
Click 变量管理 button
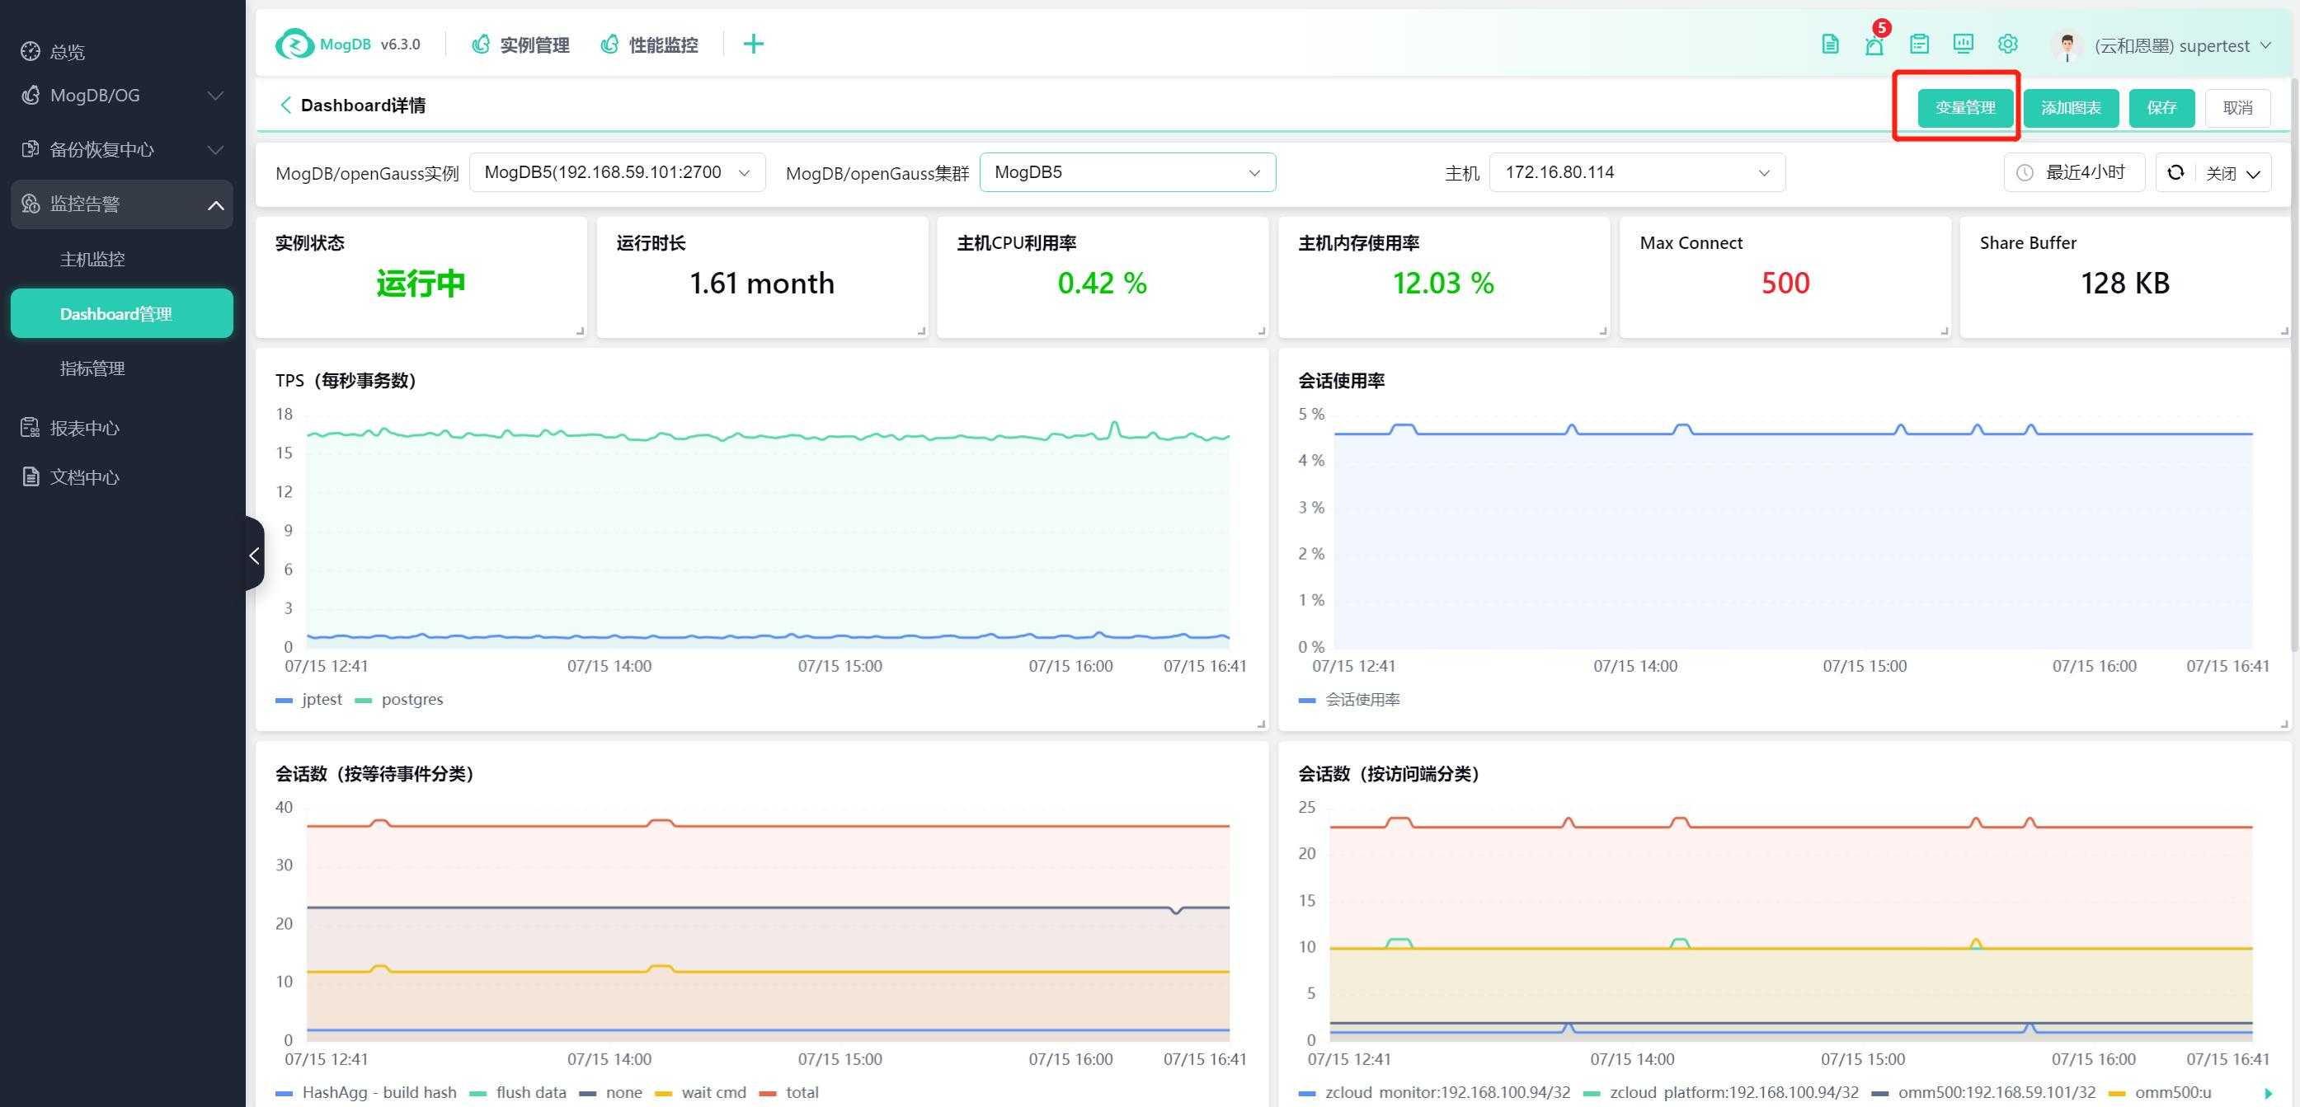coord(1965,108)
